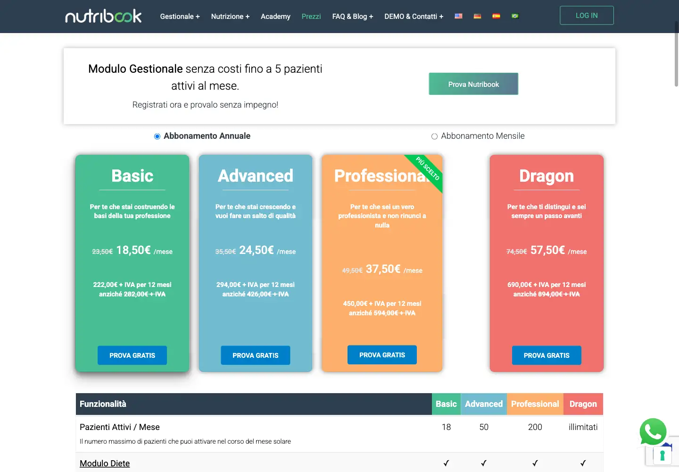Image resolution: width=679 pixels, height=472 pixels.
Task: Open the Nutribook logo home link
Action: [103, 16]
